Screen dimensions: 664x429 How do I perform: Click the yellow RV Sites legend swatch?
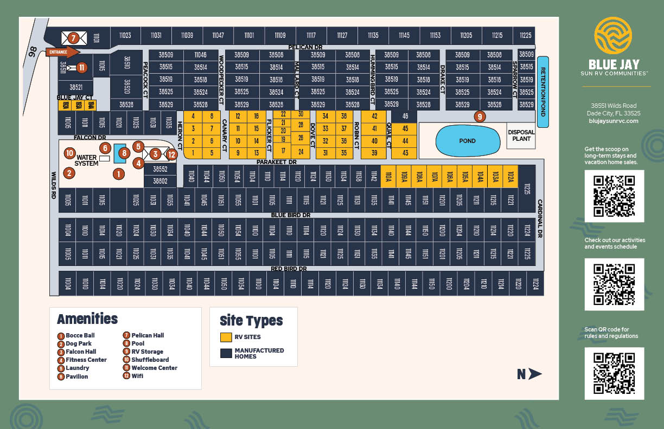(x=226, y=337)
